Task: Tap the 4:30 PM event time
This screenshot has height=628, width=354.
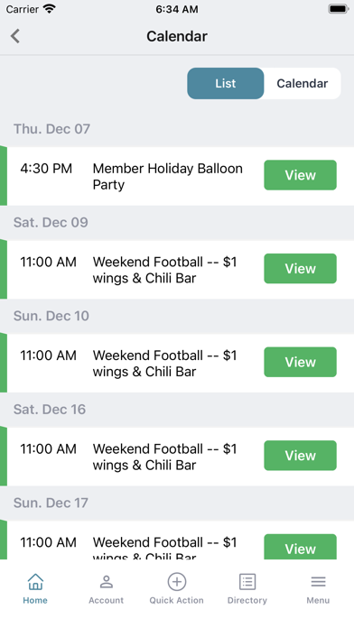Action: [x=46, y=169]
